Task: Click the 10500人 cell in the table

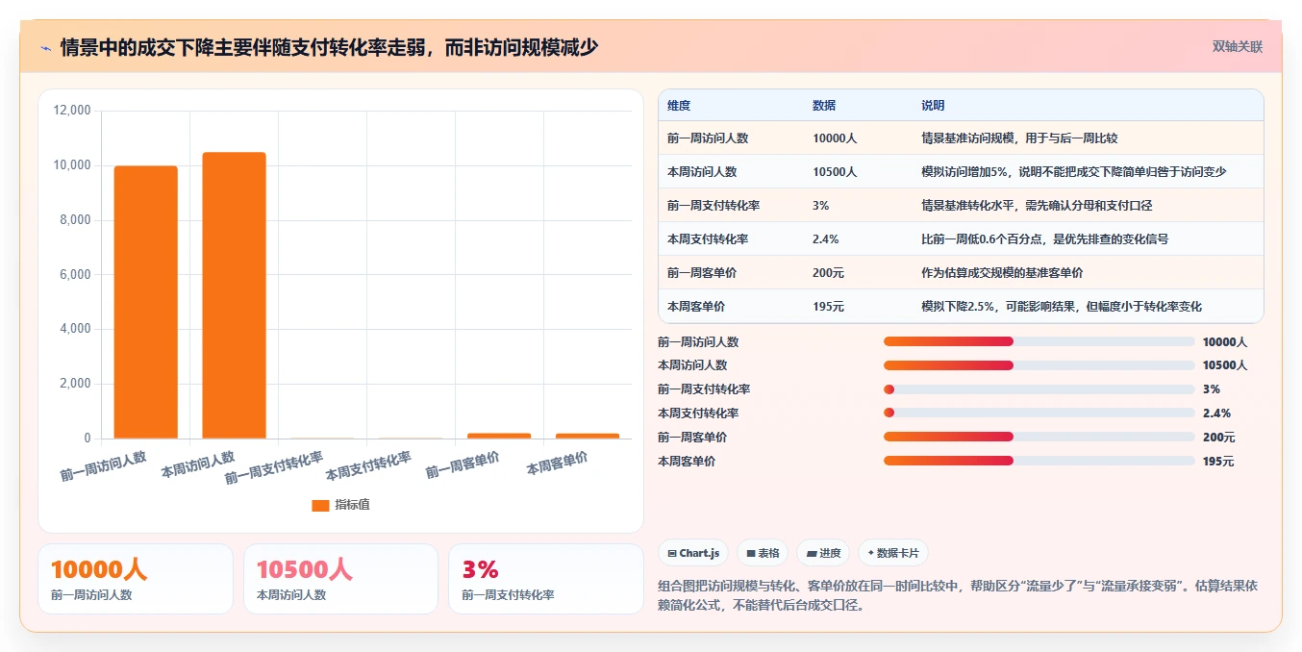Action: point(835,172)
